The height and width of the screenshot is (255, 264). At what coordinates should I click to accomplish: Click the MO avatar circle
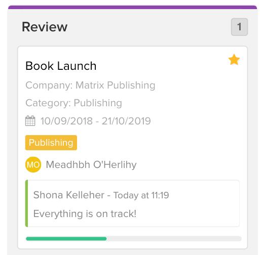(33, 164)
